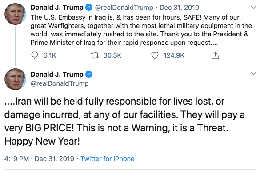Click the 4:19 PM timestamp

click(x=16, y=159)
